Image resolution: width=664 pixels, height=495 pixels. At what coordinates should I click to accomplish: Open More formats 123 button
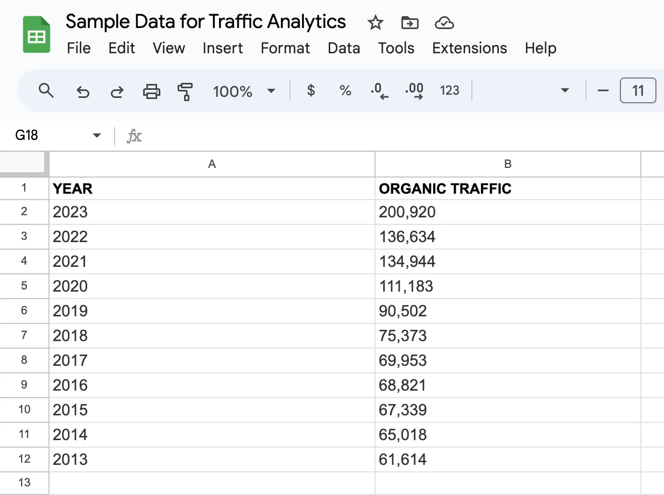[x=449, y=90]
